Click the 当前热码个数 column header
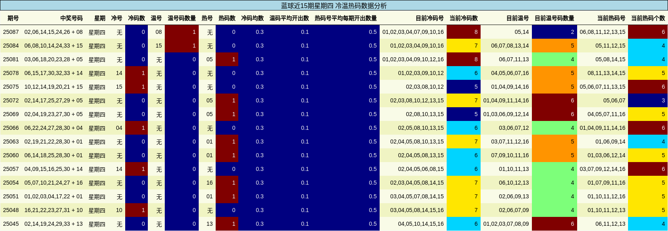668x231 pixels. point(648,18)
